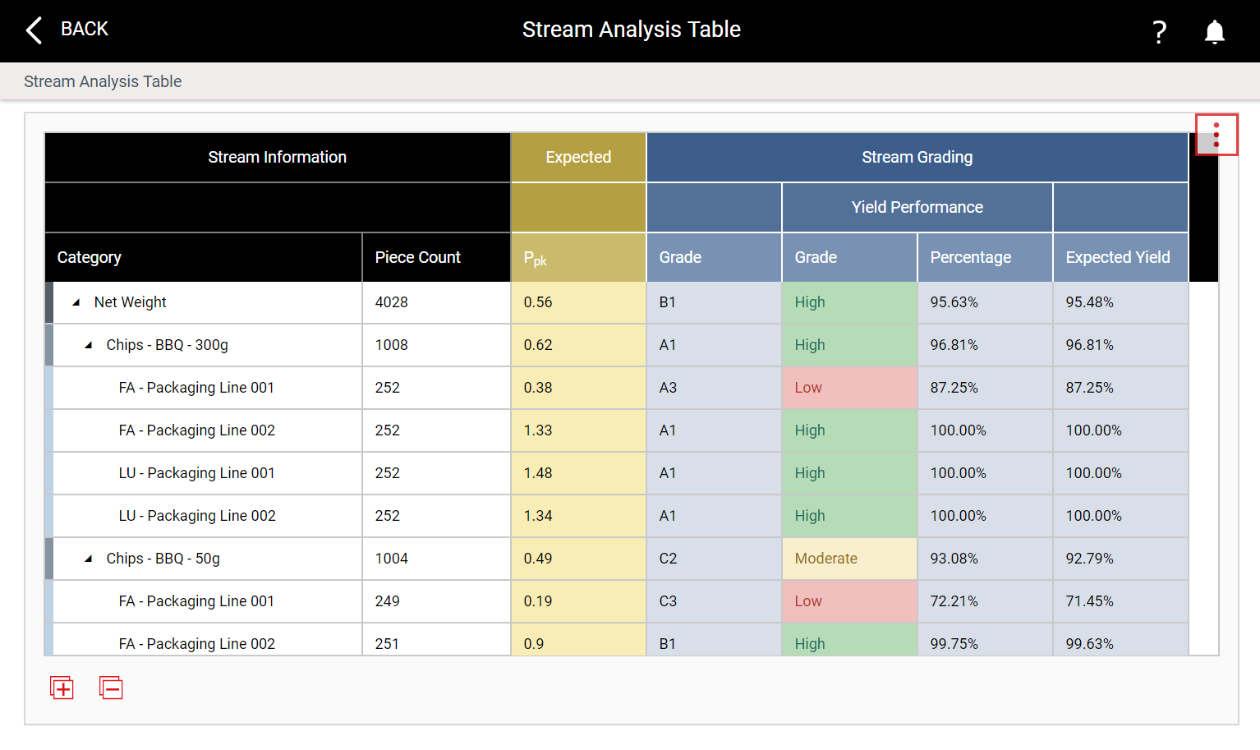Open the three-dot options menu
Image resolution: width=1260 pixels, height=750 pixels.
tap(1216, 135)
